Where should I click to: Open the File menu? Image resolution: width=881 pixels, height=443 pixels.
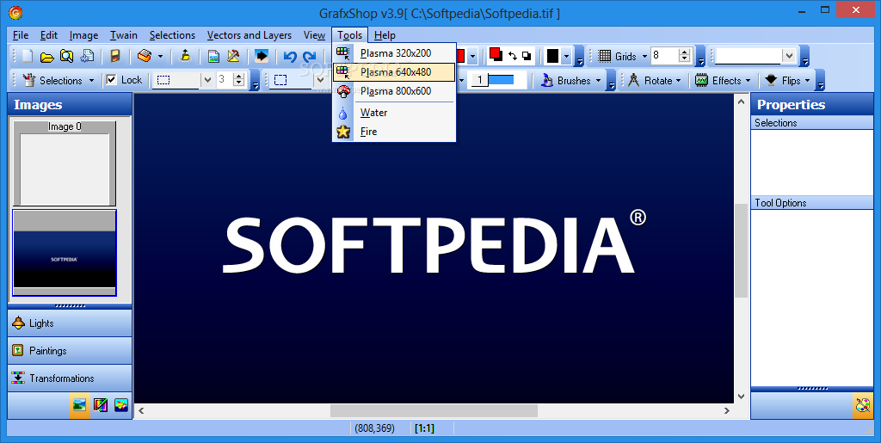click(21, 34)
